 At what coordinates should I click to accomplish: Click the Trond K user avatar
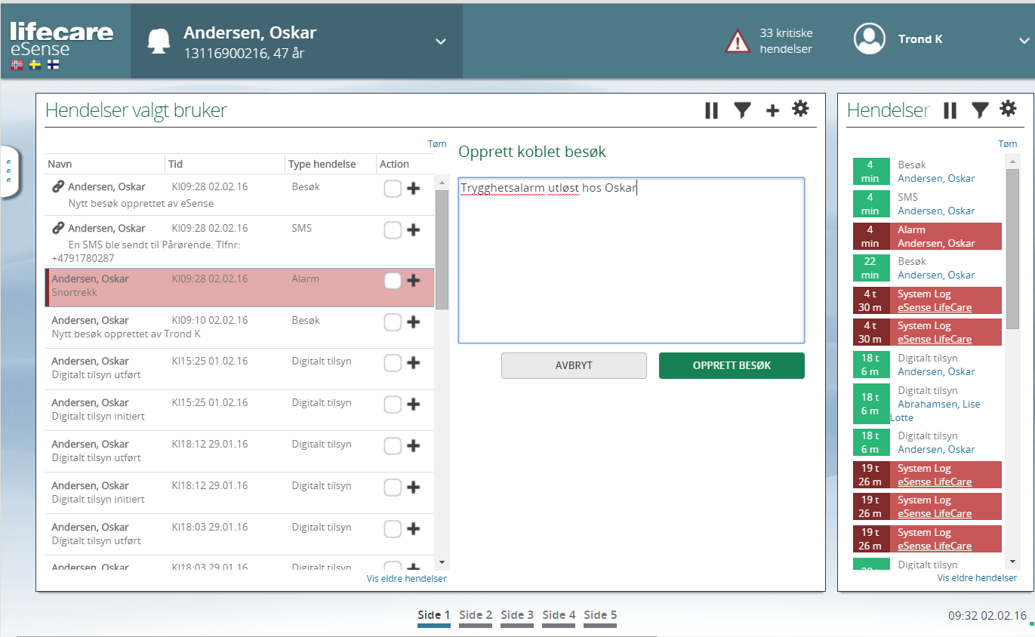[x=870, y=39]
